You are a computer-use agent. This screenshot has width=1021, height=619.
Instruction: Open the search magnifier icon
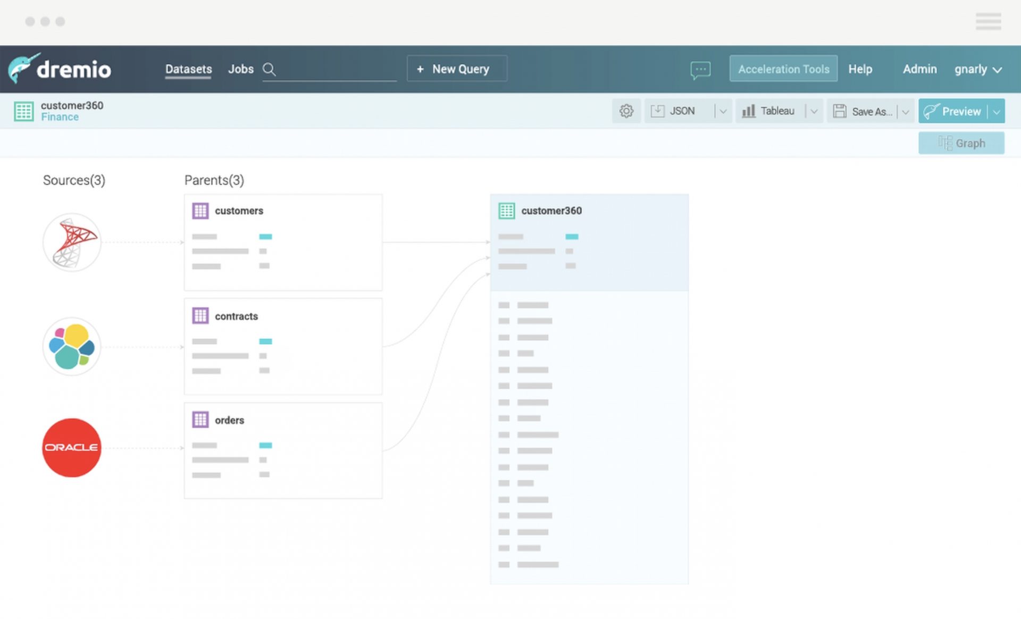[x=269, y=69]
